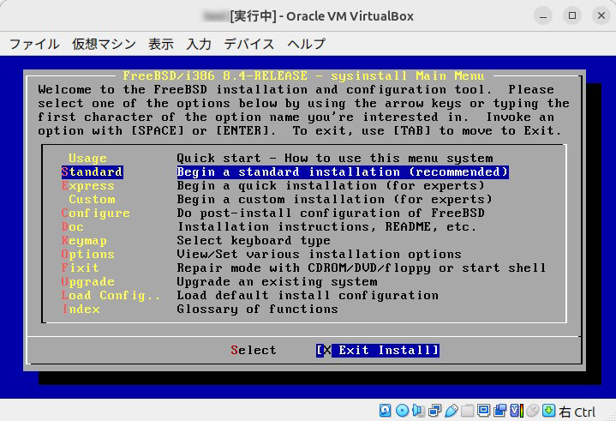The height and width of the screenshot is (421, 616).
Task: Select the Standard installation entry
Action: click(x=93, y=171)
